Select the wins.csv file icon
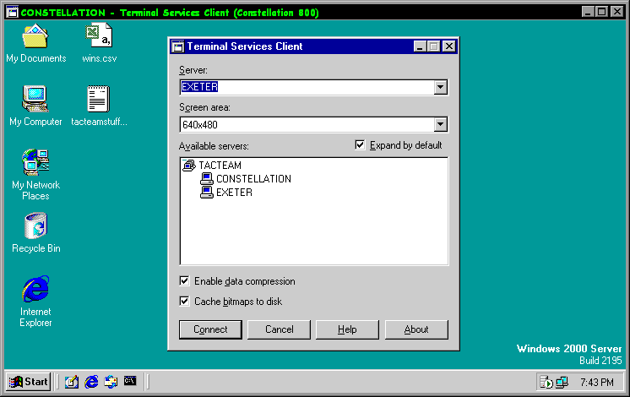The image size is (630, 397). click(x=99, y=35)
